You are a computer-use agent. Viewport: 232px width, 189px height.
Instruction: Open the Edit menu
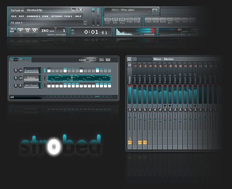(x=22, y=16)
